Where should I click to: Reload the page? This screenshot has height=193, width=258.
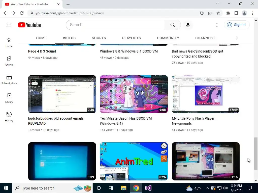point(22,13)
